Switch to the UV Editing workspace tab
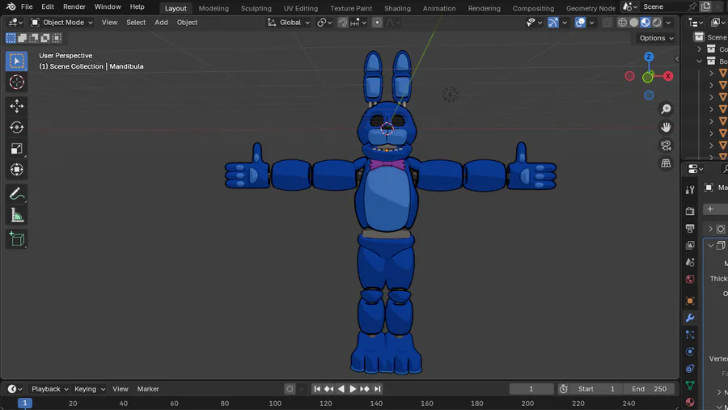The image size is (728, 410). click(x=301, y=8)
